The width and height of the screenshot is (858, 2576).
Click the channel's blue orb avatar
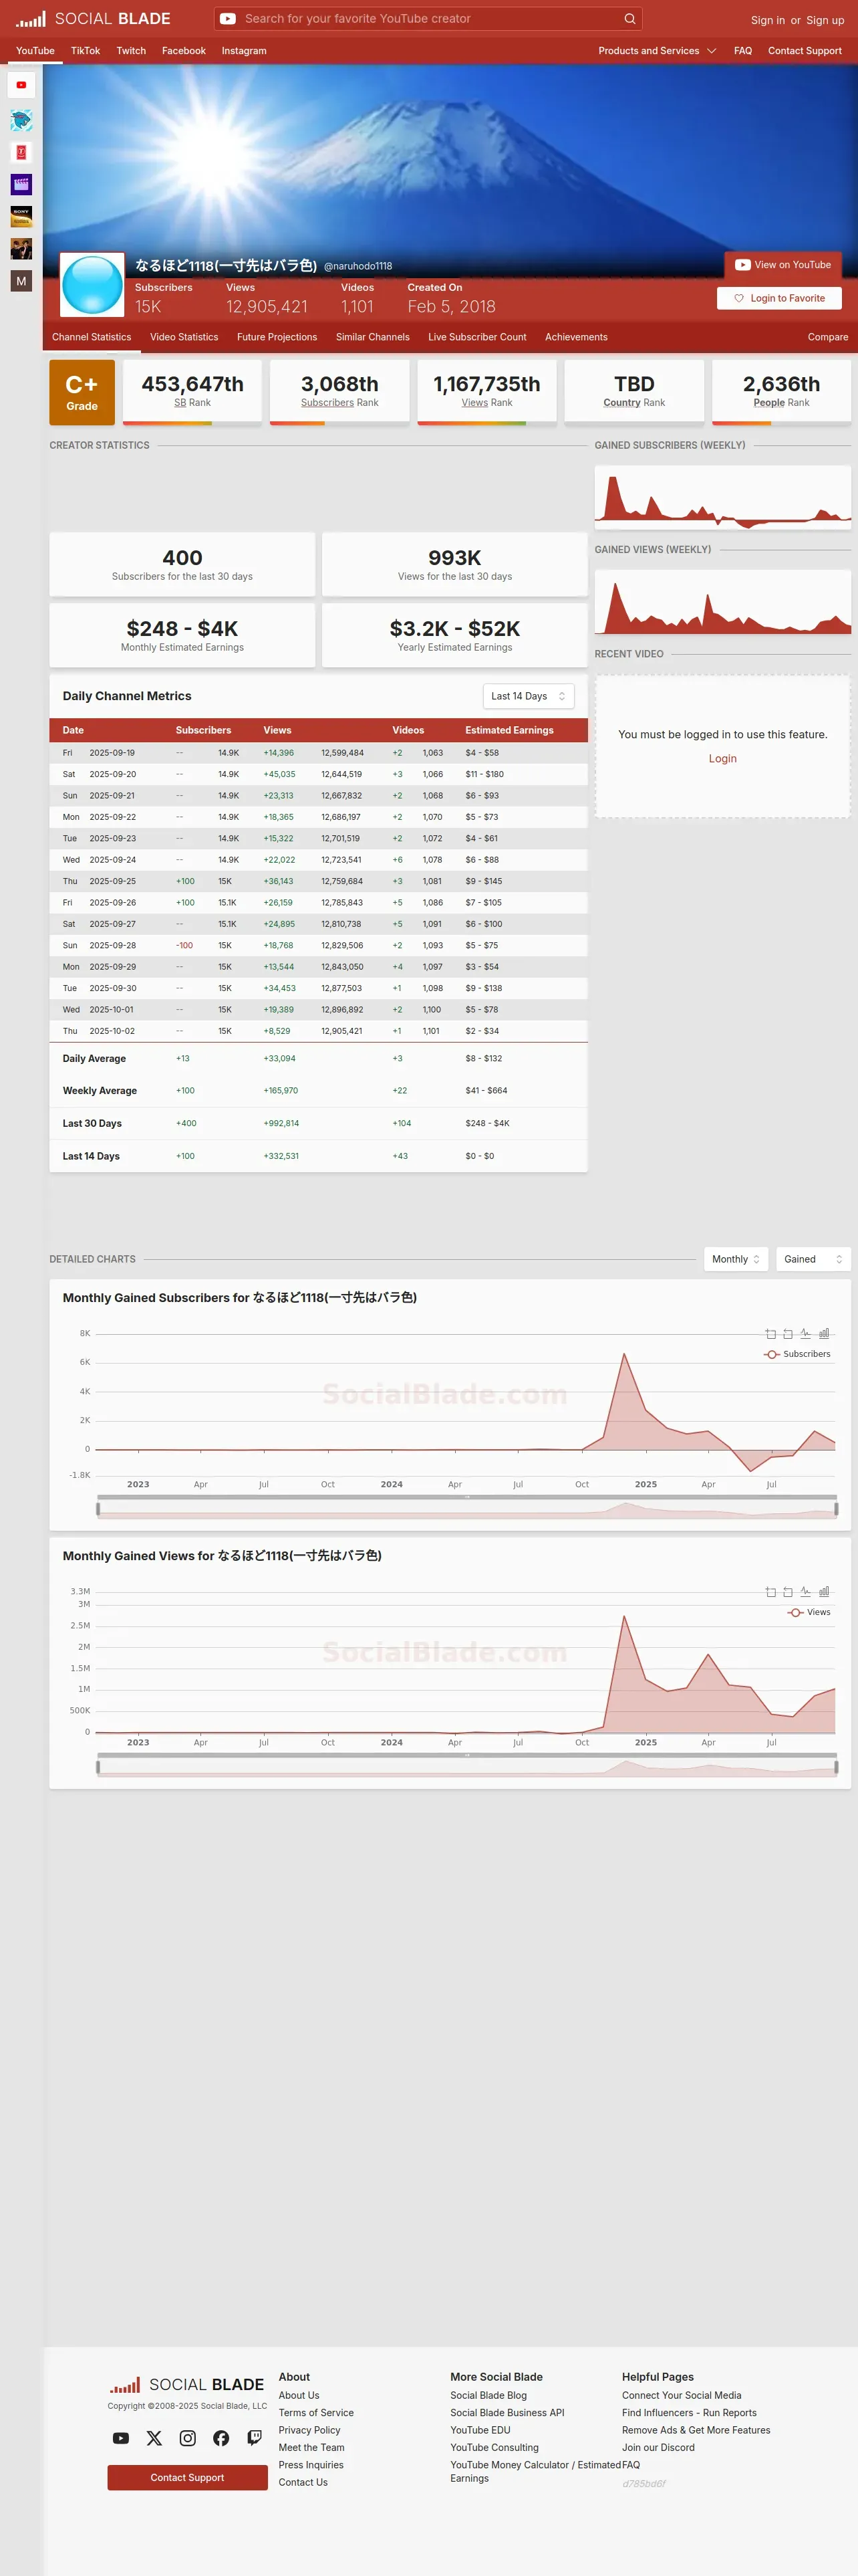[x=92, y=285]
